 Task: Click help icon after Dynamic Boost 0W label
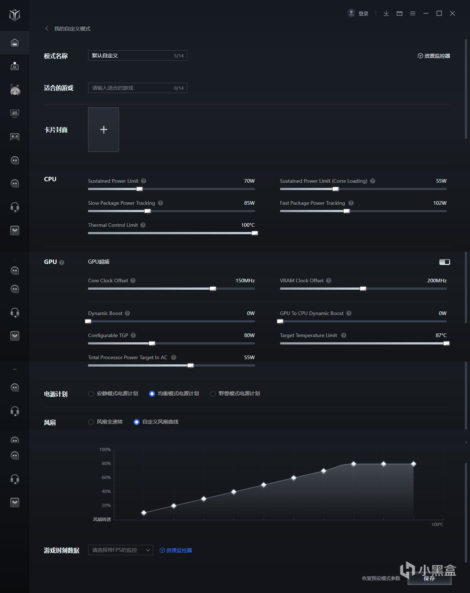(127, 313)
